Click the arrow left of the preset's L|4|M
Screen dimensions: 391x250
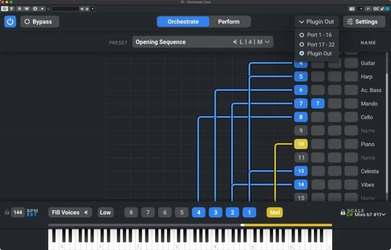pyautogui.click(x=235, y=42)
